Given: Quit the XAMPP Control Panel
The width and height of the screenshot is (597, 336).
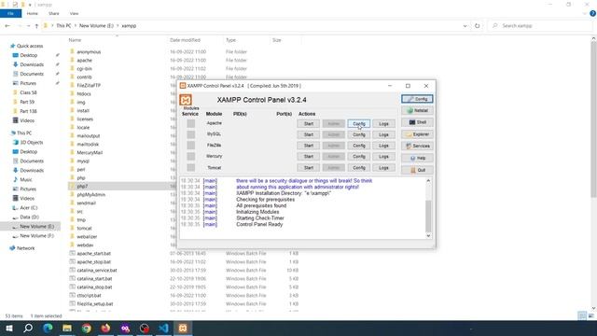Looking at the screenshot, I should [x=417, y=170].
